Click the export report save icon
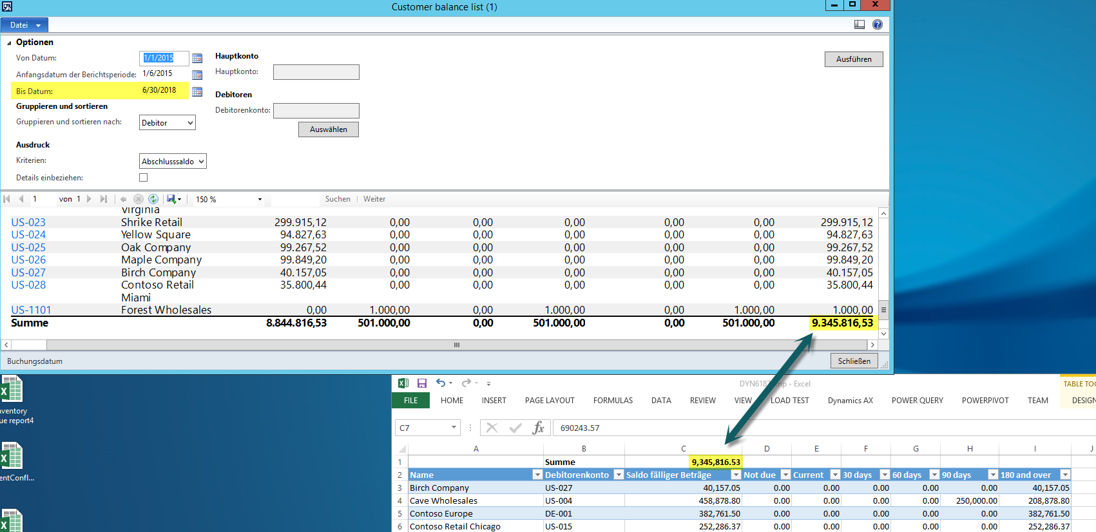 point(171,199)
